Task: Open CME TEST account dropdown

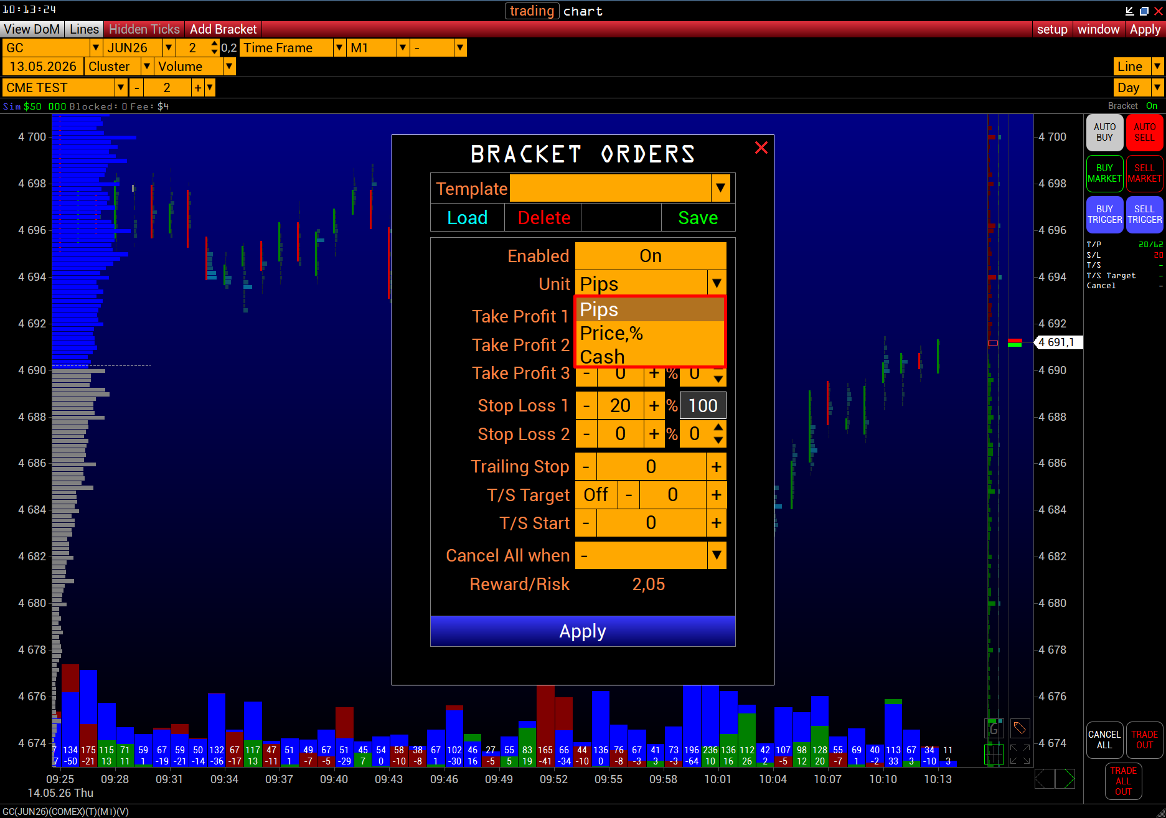Action: pyautogui.click(x=121, y=88)
